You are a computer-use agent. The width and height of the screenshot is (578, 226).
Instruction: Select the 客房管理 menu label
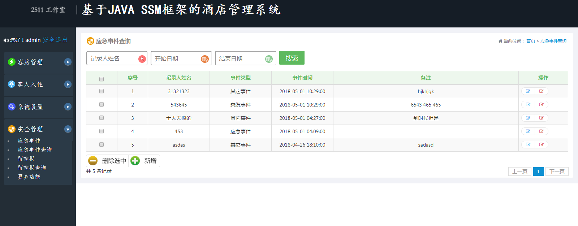point(30,62)
